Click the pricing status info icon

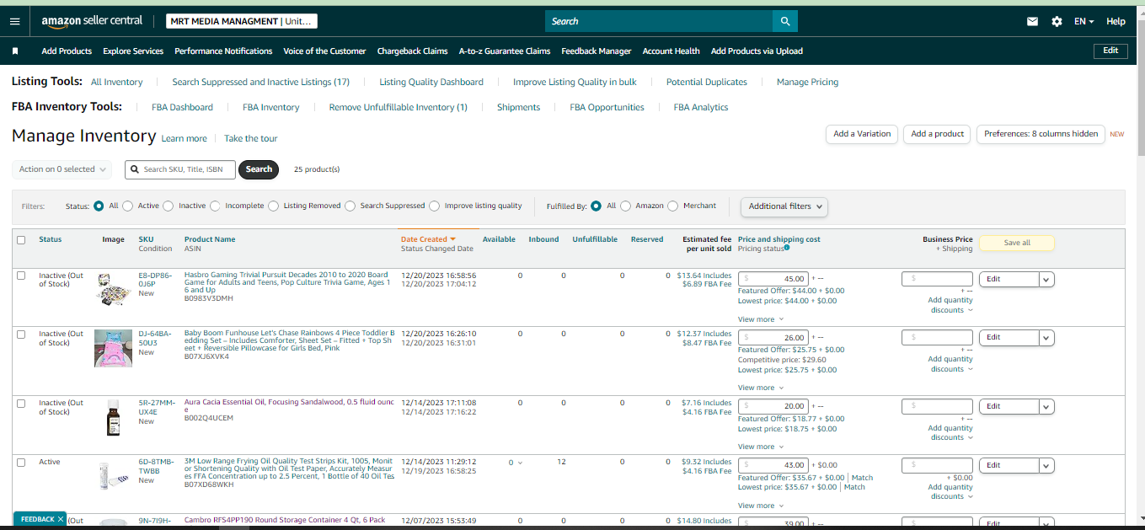pyautogui.click(x=787, y=248)
